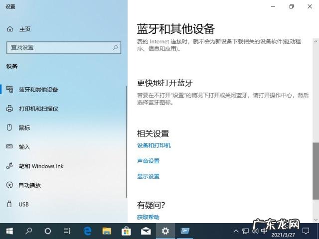319x239 pixels.
Task: Open the 显示设置 link
Action: click(x=149, y=176)
